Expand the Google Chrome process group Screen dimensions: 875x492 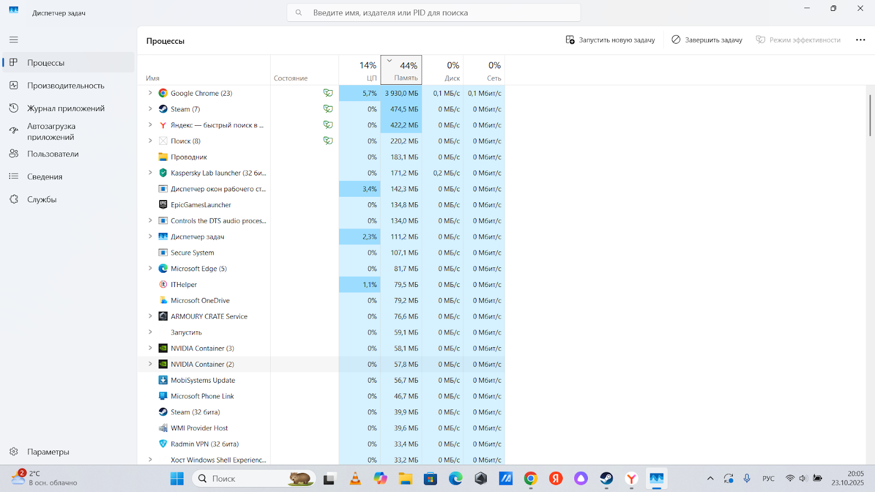pos(150,93)
